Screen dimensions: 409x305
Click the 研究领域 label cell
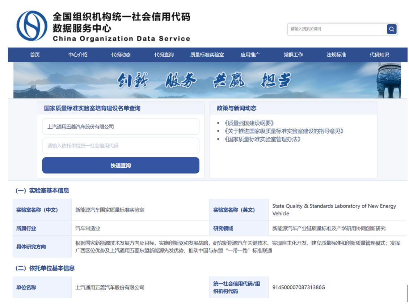(x=239, y=228)
